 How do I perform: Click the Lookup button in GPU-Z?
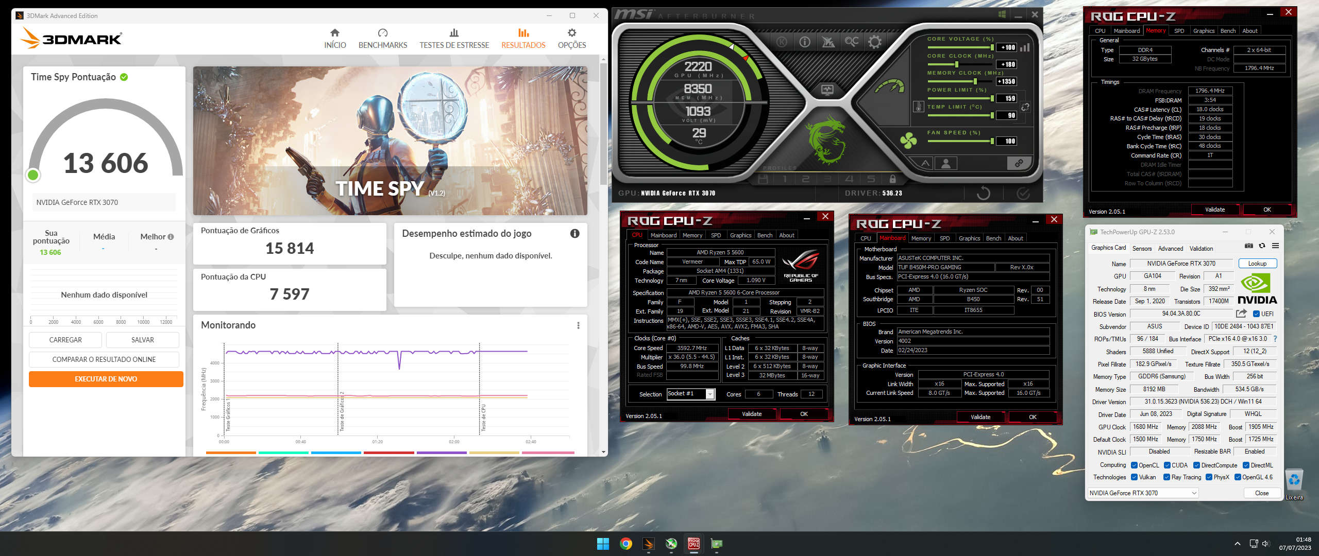(1257, 264)
